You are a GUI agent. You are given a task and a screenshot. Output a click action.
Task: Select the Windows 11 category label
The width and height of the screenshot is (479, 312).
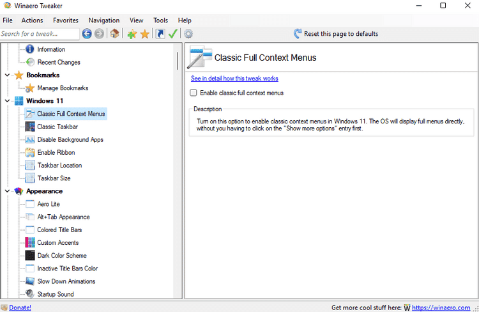coord(45,100)
